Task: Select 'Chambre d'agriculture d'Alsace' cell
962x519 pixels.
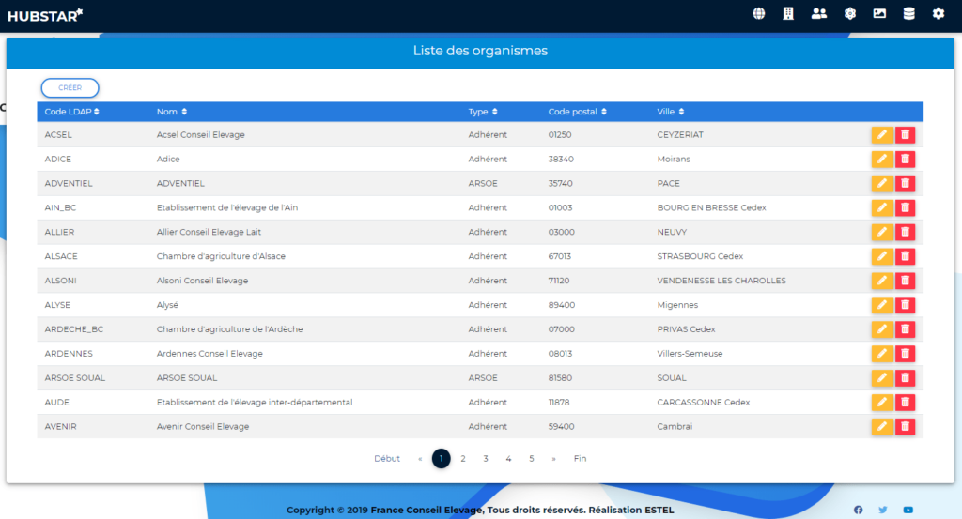Action: [221, 256]
